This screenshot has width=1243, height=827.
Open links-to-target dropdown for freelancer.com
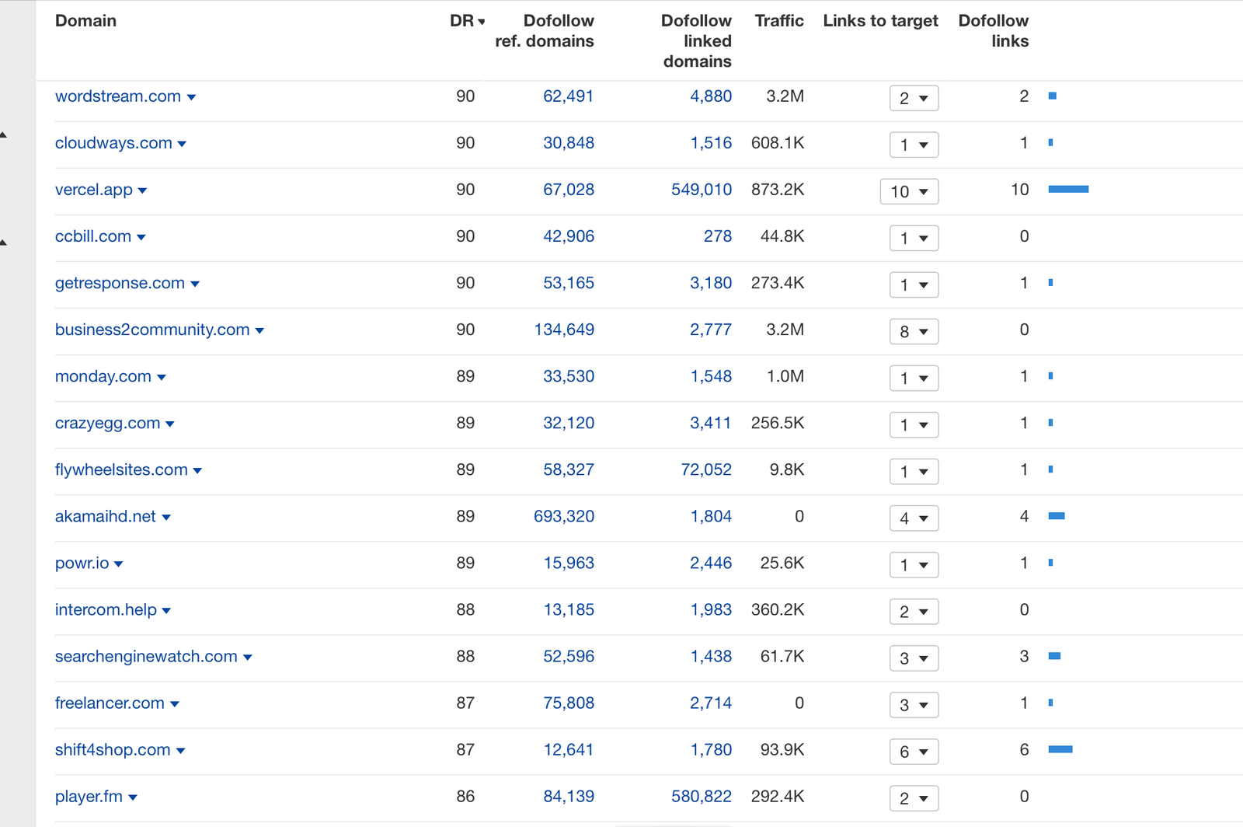[914, 704]
